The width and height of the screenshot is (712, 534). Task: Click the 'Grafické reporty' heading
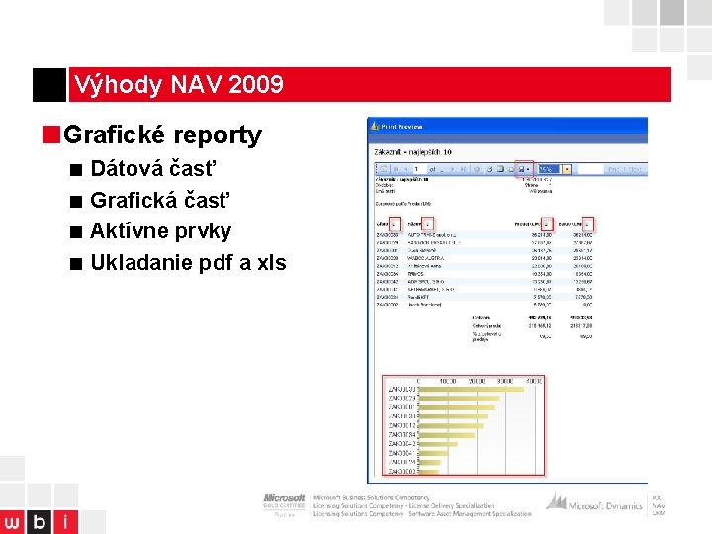point(162,134)
